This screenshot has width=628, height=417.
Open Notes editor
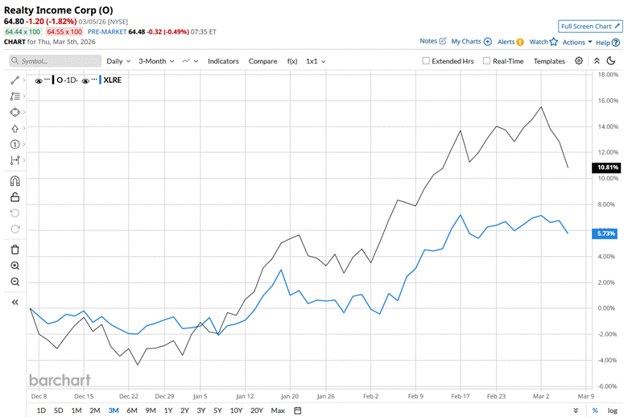point(433,41)
